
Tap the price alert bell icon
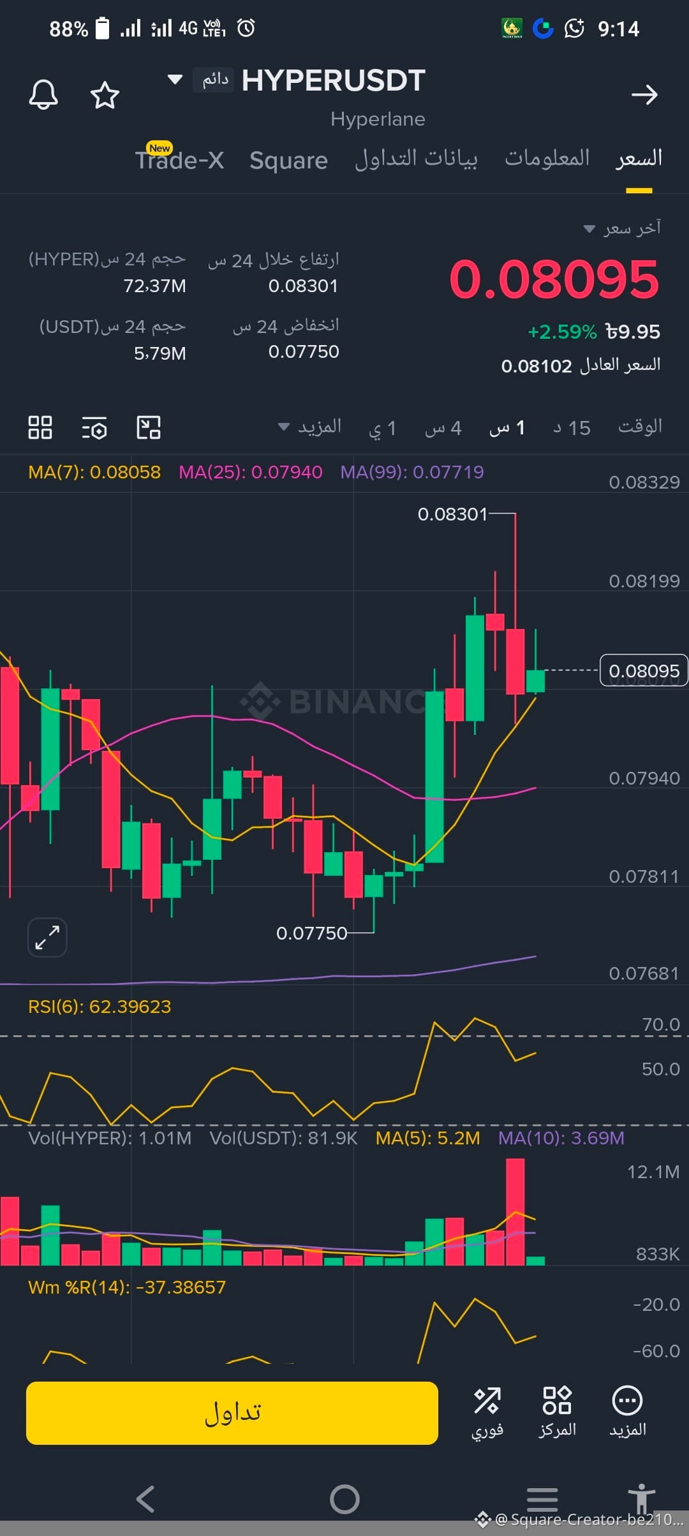pyautogui.click(x=43, y=94)
